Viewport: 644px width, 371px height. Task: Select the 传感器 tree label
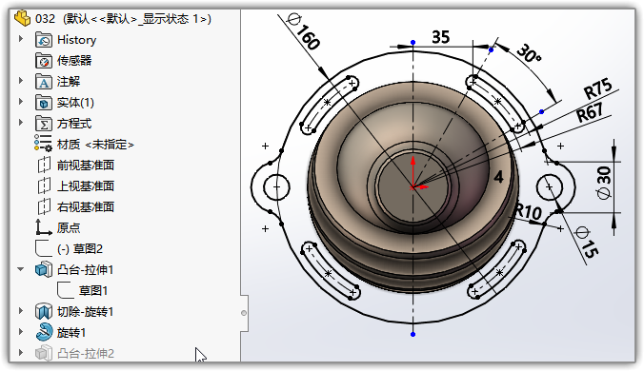(x=74, y=61)
